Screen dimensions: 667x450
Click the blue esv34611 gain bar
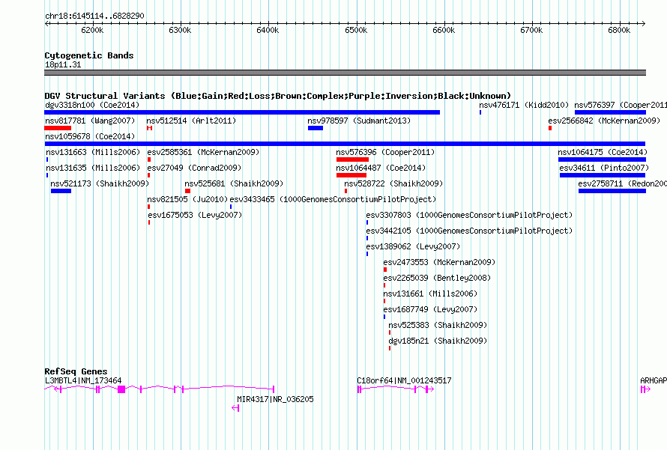click(x=603, y=175)
